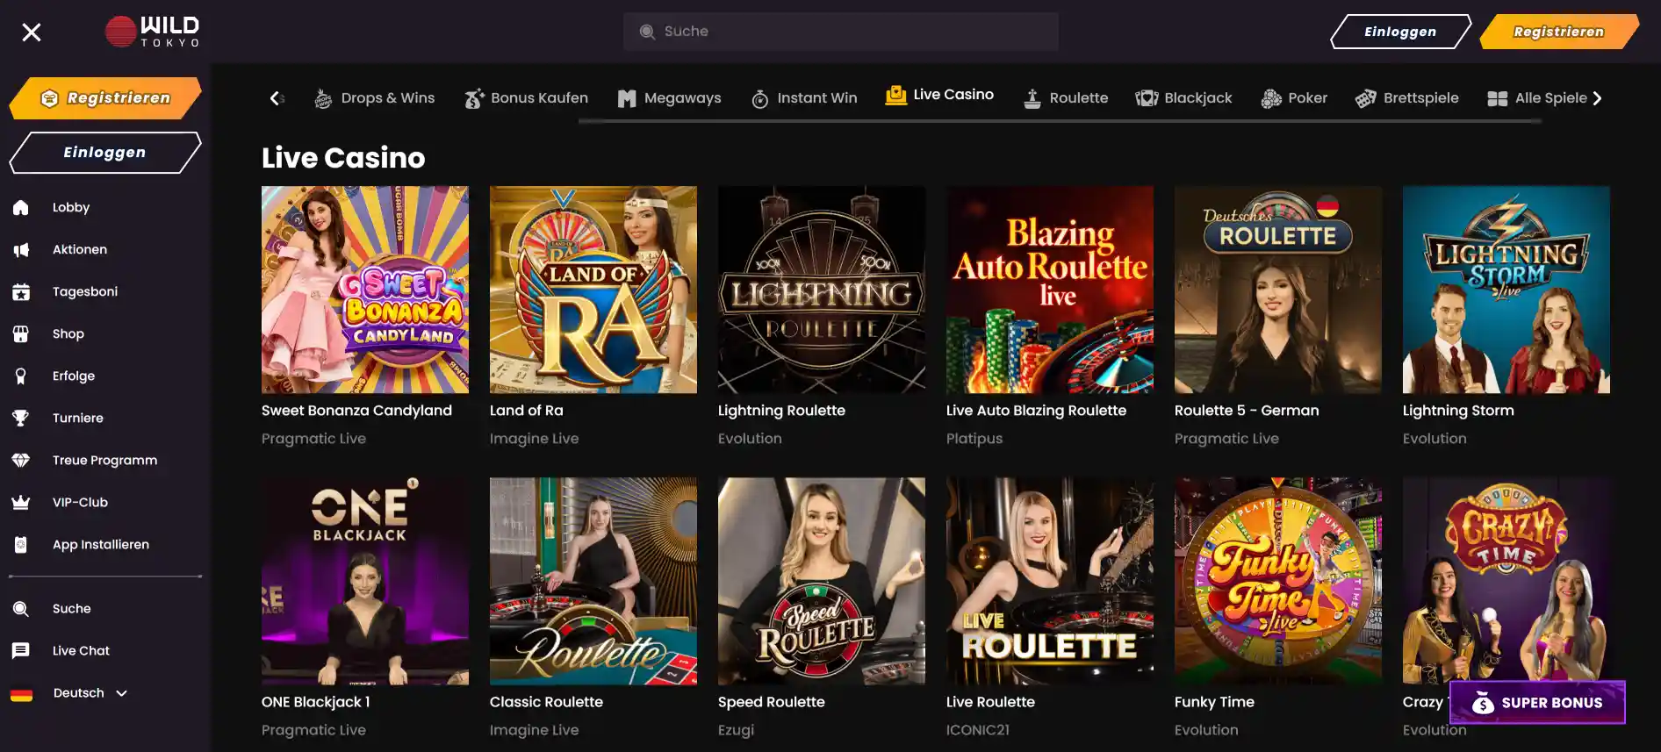Click the 'Sweet Bonanza Candyland' game title

[356, 411]
